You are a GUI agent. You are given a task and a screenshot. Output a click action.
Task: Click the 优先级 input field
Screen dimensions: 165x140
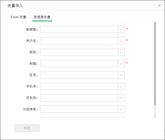79,98
